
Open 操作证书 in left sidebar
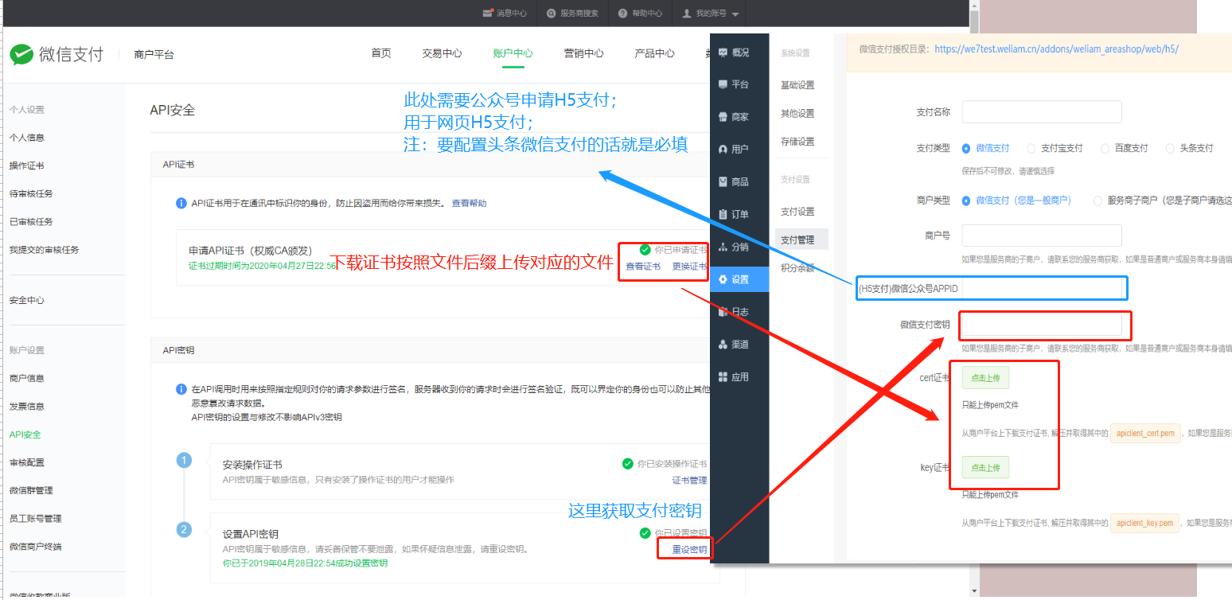[x=27, y=166]
